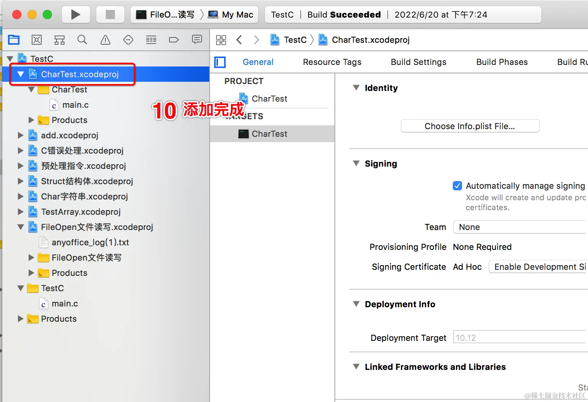Collapse the TestC root project
The width and height of the screenshot is (588, 402).
pyautogui.click(x=10, y=59)
